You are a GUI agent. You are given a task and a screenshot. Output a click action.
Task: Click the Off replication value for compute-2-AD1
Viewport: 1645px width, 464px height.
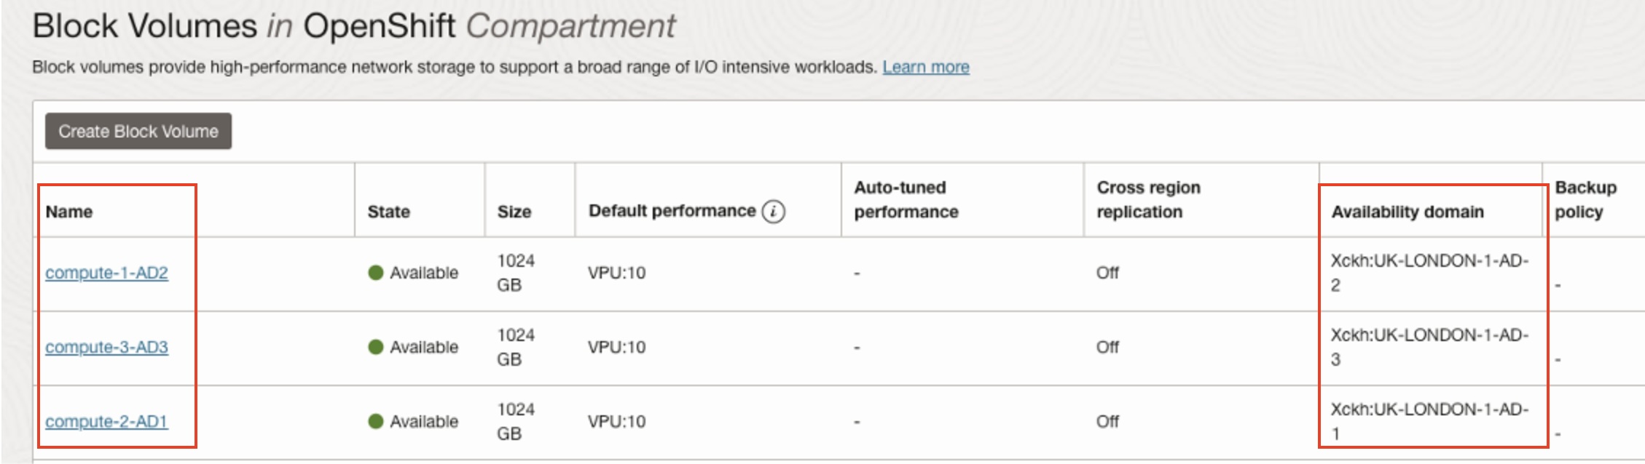(x=1107, y=421)
